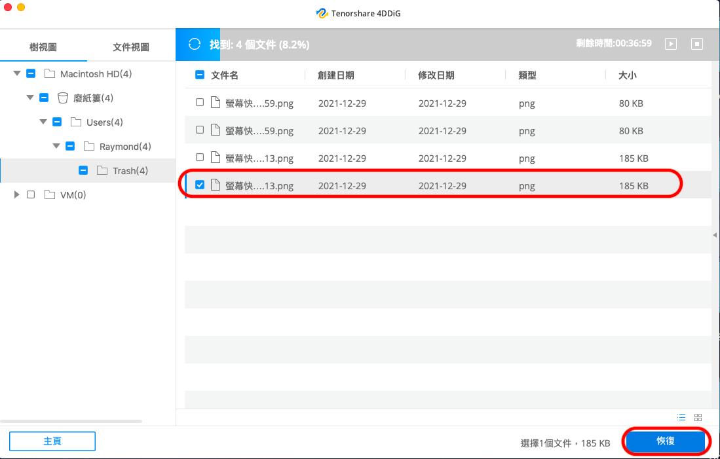
Task: Click the spinning scan progress icon
Action: point(194,44)
